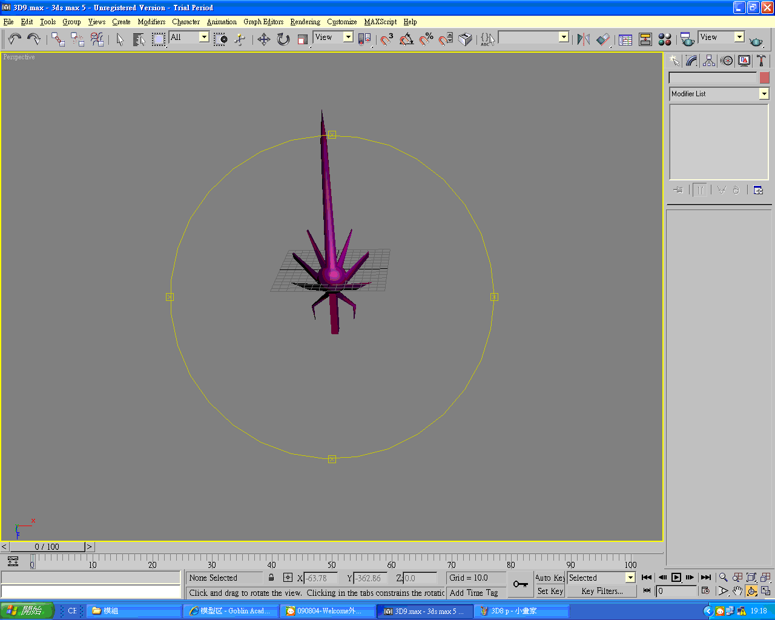Screen dimensions: 775x620
Task: Toggle the Percent Snap button
Action: tap(426, 39)
